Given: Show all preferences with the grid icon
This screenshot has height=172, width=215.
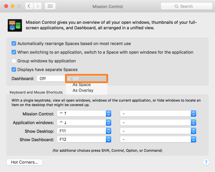Looking at the screenshot, I should pyautogui.click(x=50, y=6).
